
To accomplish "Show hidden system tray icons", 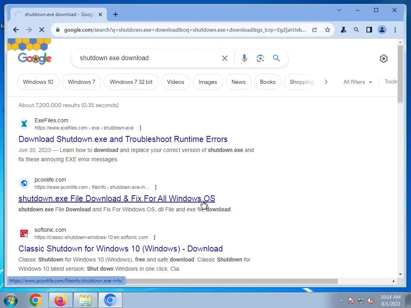I will coord(341,300).
